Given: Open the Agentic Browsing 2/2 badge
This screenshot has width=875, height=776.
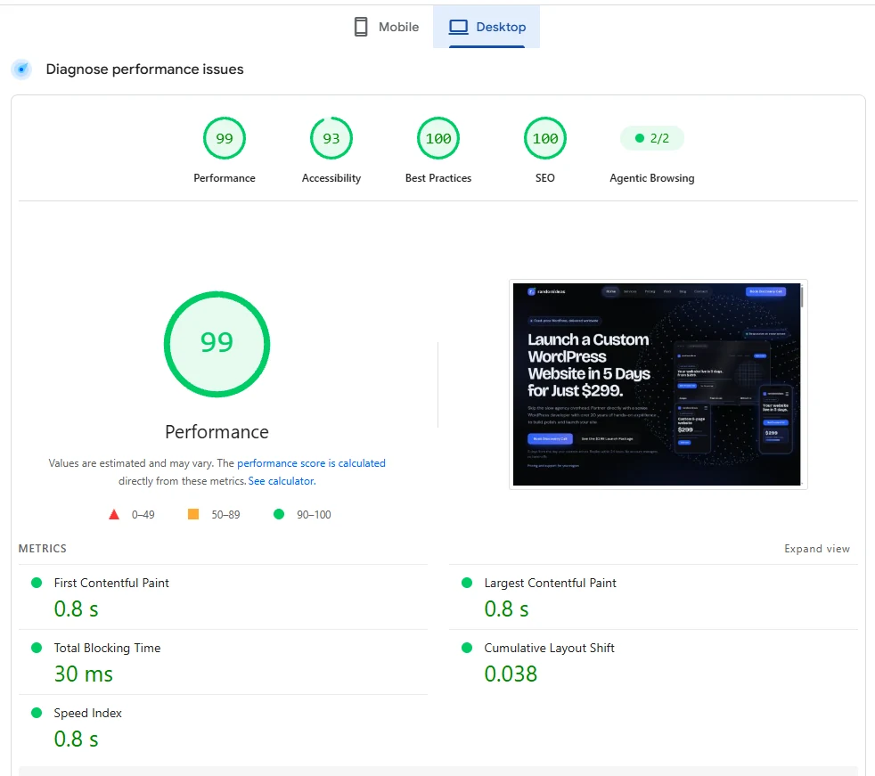Looking at the screenshot, I should pyautogui.click(x=651, y=138).
